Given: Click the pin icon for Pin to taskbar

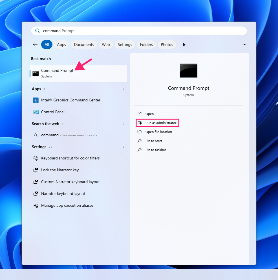Looking at the screenshot, I should click(x=140, y=150).
